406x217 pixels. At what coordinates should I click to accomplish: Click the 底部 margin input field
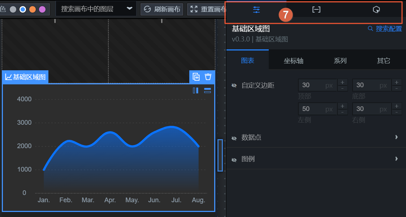pyautogui.click(x=372, y=85)
